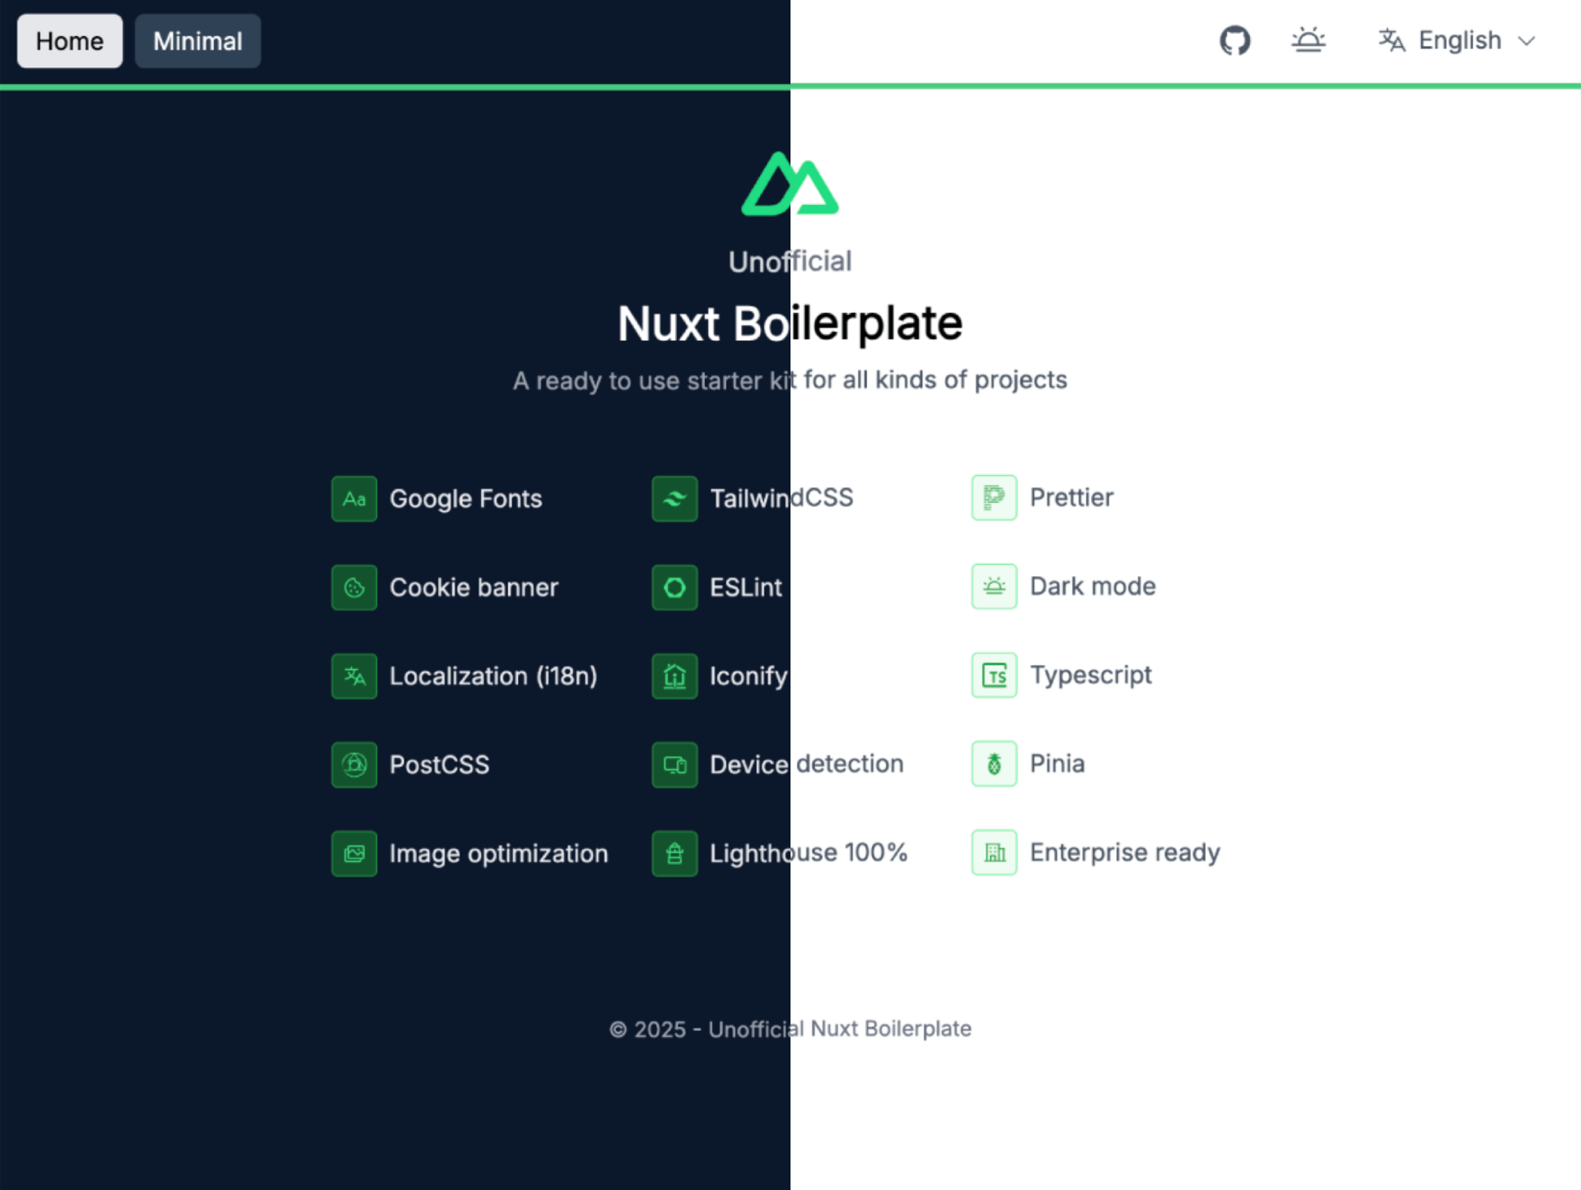Screen dimensions: 1581x1190
Task: Click the footer copyright text
Action: pos(790,1029)
